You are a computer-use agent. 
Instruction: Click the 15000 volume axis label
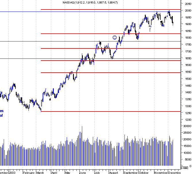pyautogui.click(x=187, y=146)
